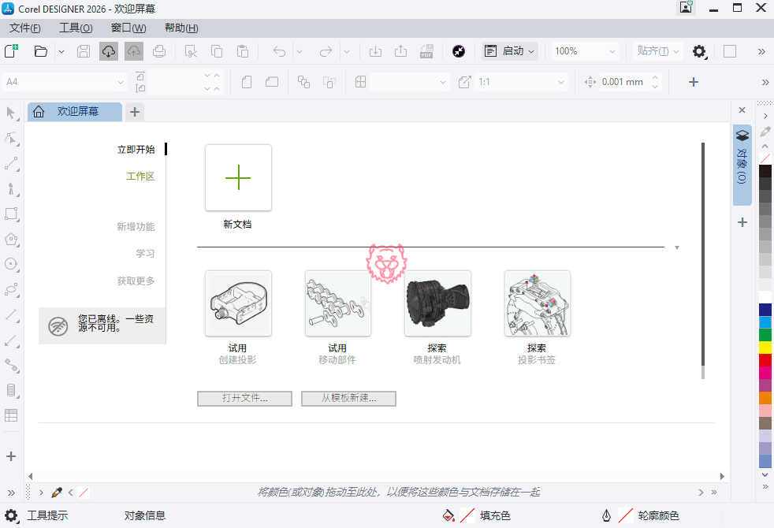
Task: Click the 新文档 new document thumbnail
Action: (x=238, y=177)
